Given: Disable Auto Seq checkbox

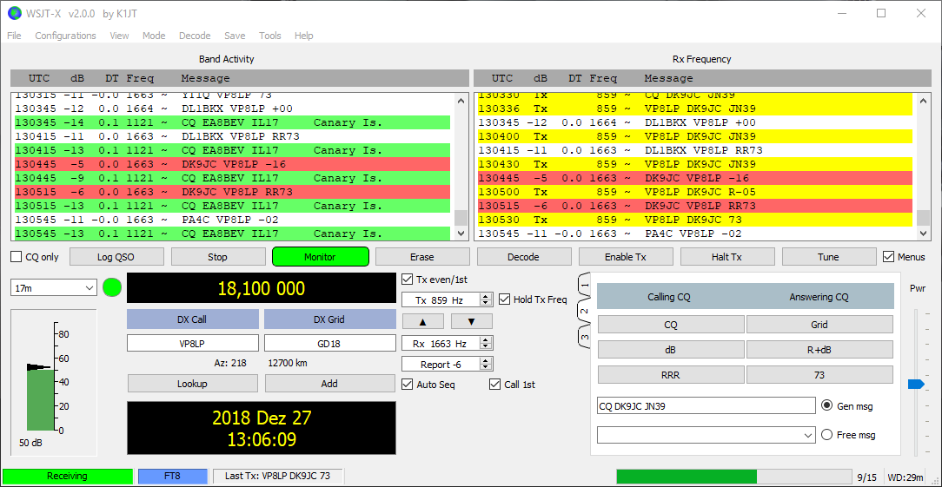Looking at the screenshot, I should coord(407,385).
